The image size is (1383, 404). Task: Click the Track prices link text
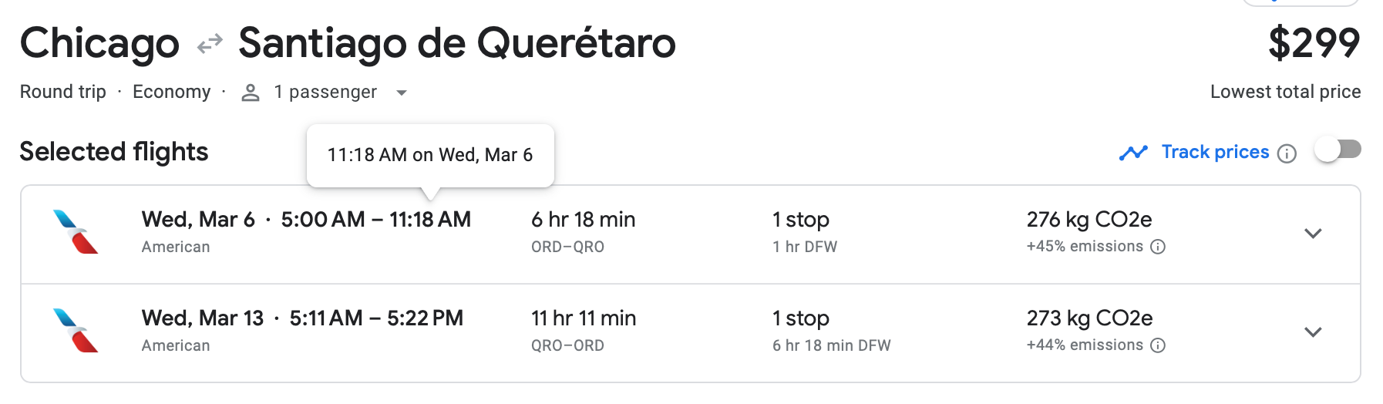1215,152
